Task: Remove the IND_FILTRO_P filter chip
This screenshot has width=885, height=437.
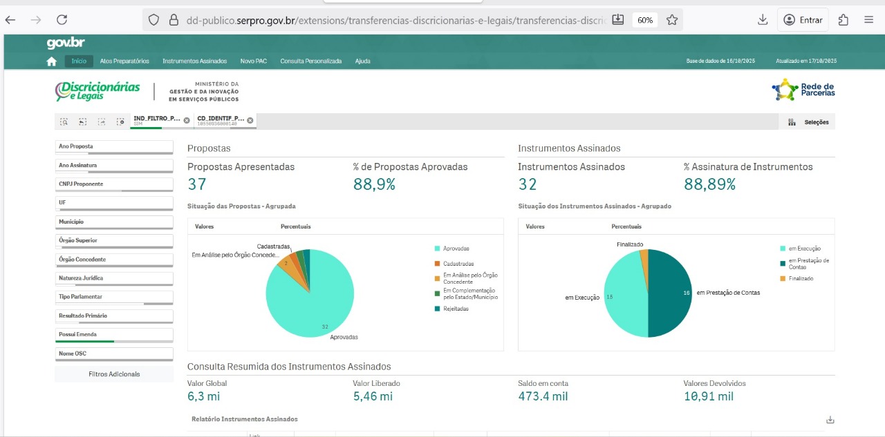Action: [187, 120]
